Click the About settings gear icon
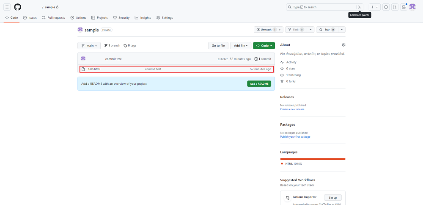423x205 pixels. (343, 45)
